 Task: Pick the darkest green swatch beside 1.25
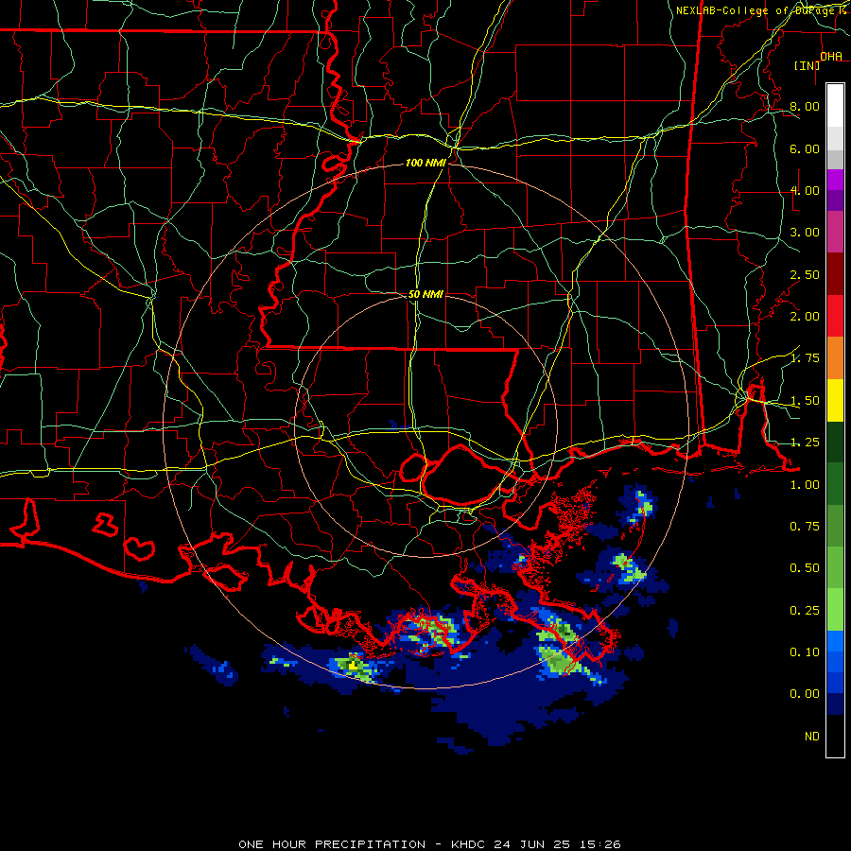pos(835,442)
